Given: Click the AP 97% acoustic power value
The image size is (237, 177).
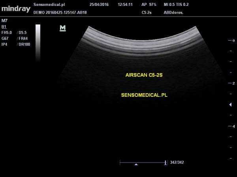Looking at the screenshot, I should pos(149,4).
